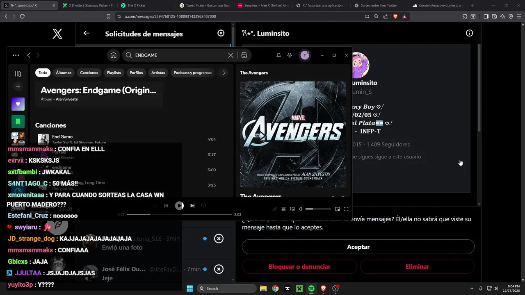Open Spotify profile avatar menu
The width and height of the screenshot is (525, 295).
pyautogui.click(x=305, y=55)
